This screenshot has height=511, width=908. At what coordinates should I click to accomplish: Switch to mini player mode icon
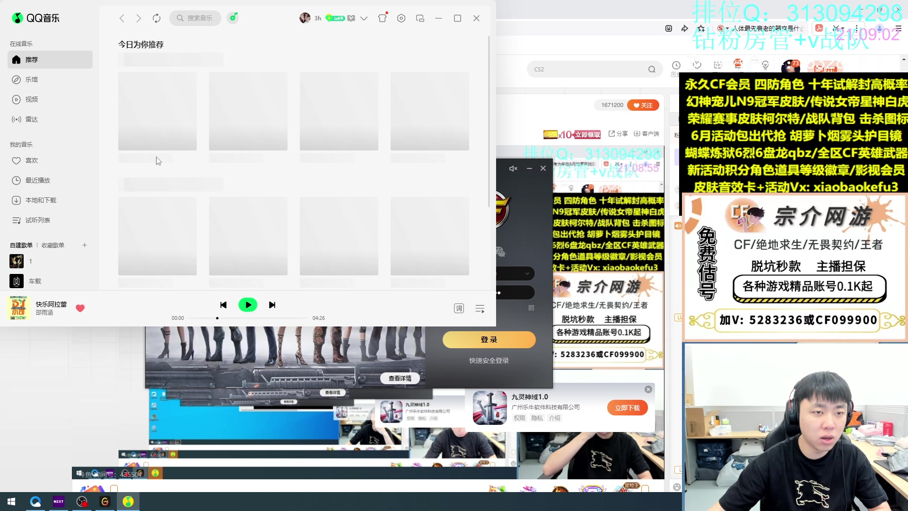[x=420, y=18]
